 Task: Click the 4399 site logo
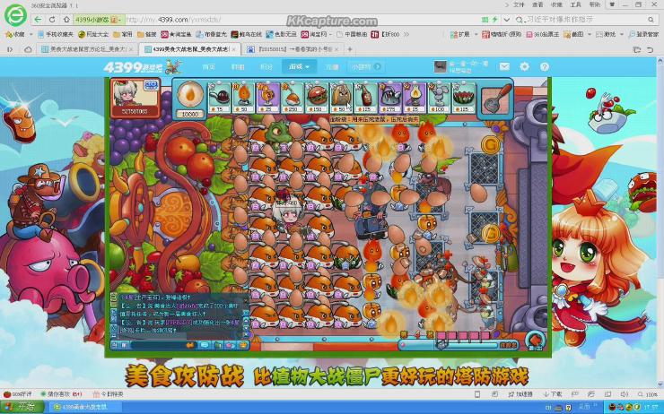(x=142, y=67)
